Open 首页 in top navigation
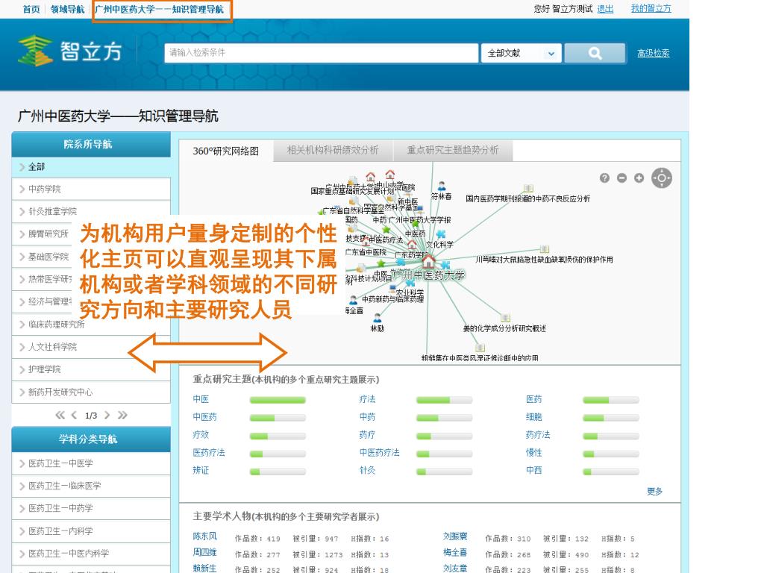 pos(31,9)
